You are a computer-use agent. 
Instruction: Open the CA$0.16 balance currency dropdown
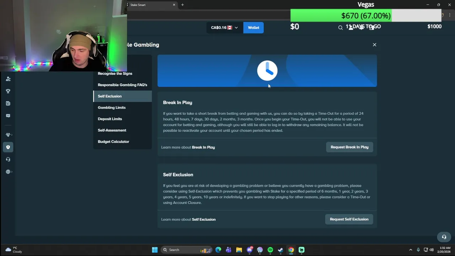click(224, 27)
